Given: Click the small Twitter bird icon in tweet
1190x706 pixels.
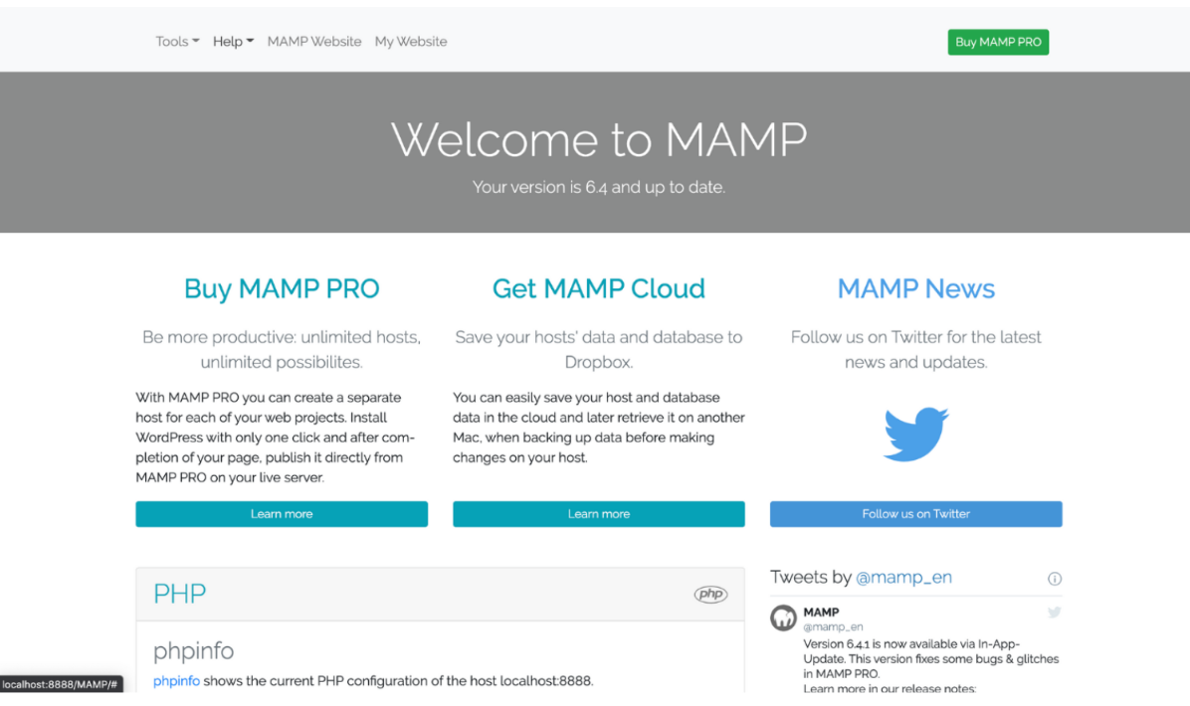Looking at the screenshot, I should click(x=1054, y=613).
